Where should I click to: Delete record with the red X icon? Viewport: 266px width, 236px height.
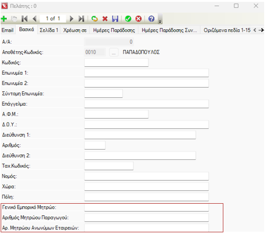[x=105, y=19]
